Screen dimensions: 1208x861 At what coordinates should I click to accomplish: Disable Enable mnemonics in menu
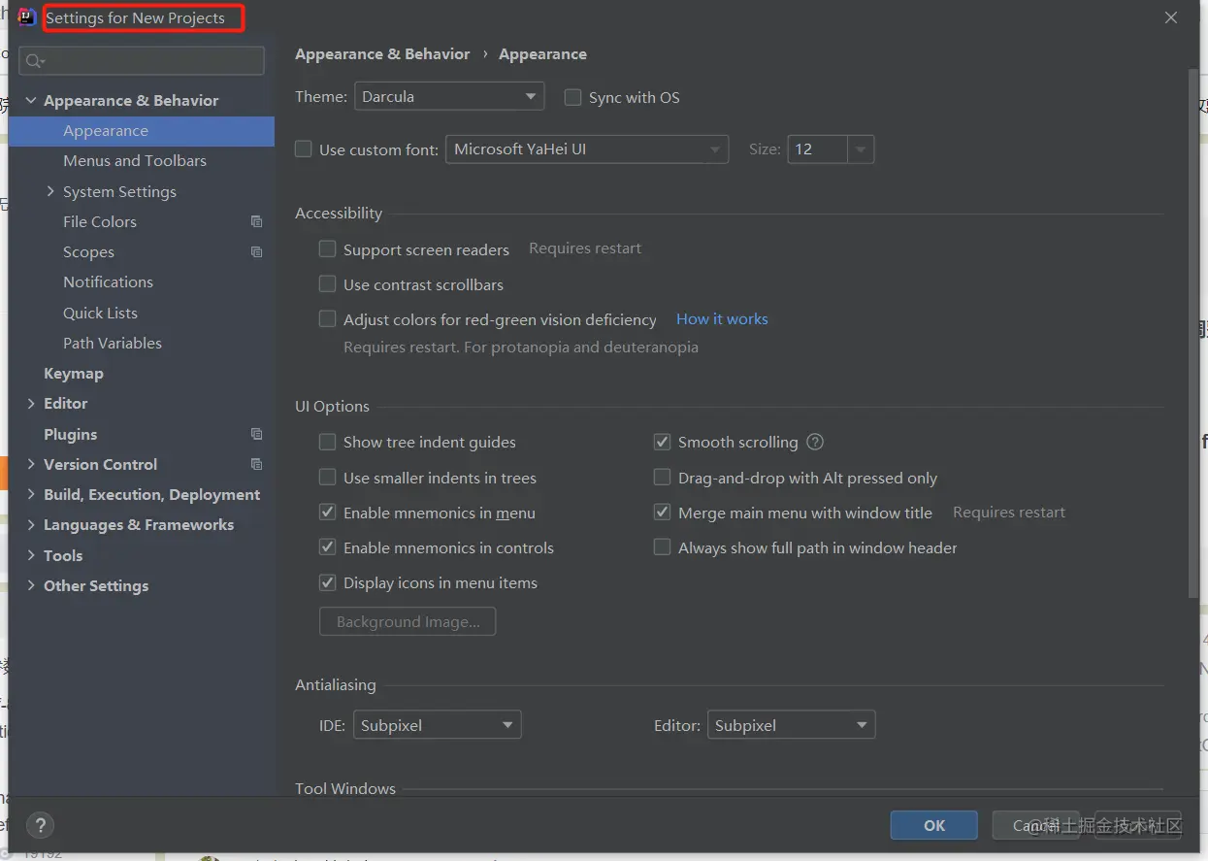tap(328, 513)
